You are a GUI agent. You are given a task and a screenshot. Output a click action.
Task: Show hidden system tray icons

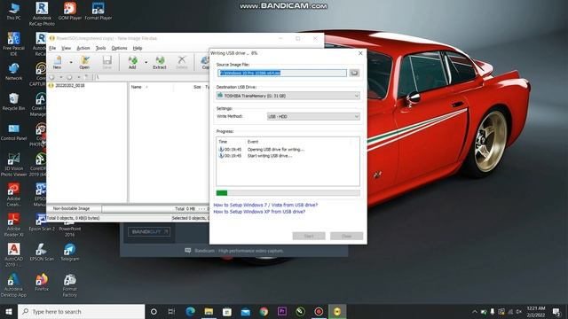coord(475,311)
